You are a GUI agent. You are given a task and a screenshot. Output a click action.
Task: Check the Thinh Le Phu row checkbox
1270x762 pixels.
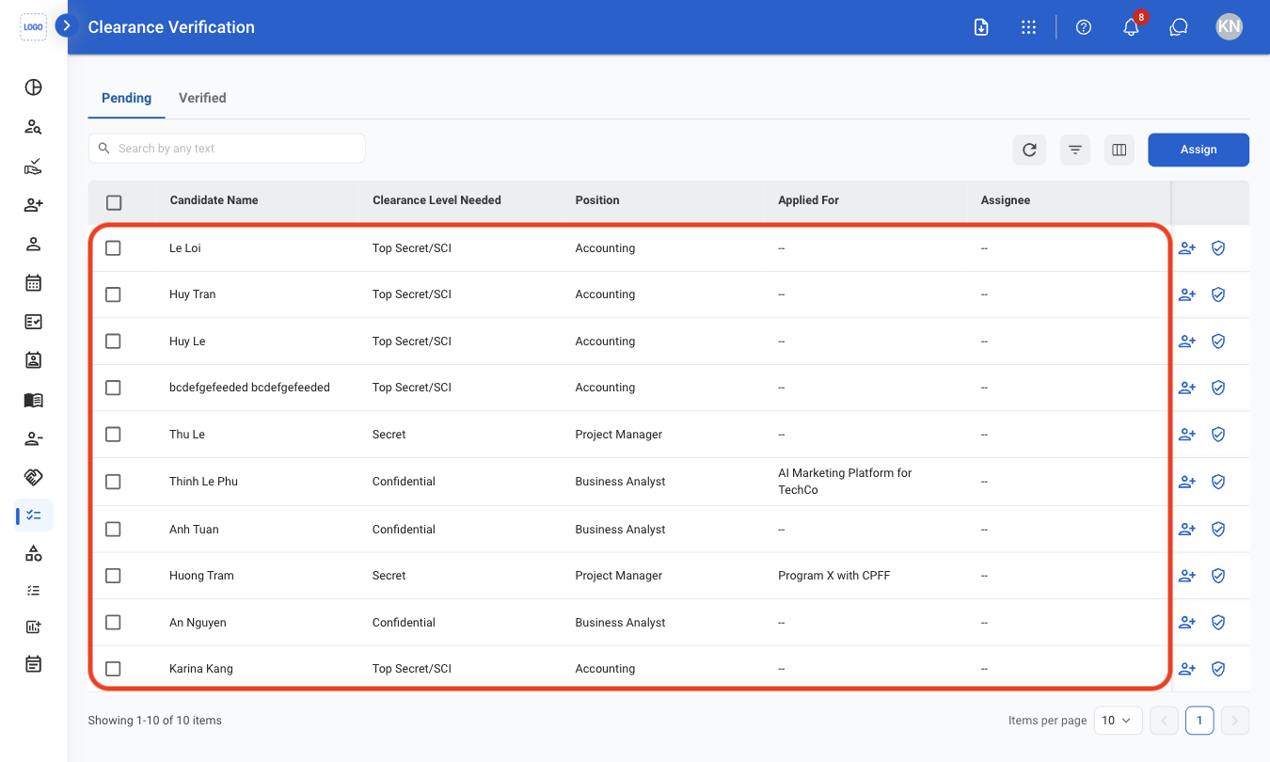(x=113, y=482)
